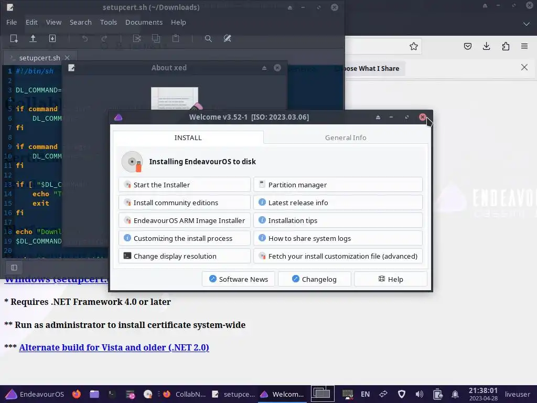Open the Firefox extensions puzzle icon

coord(506,46)
